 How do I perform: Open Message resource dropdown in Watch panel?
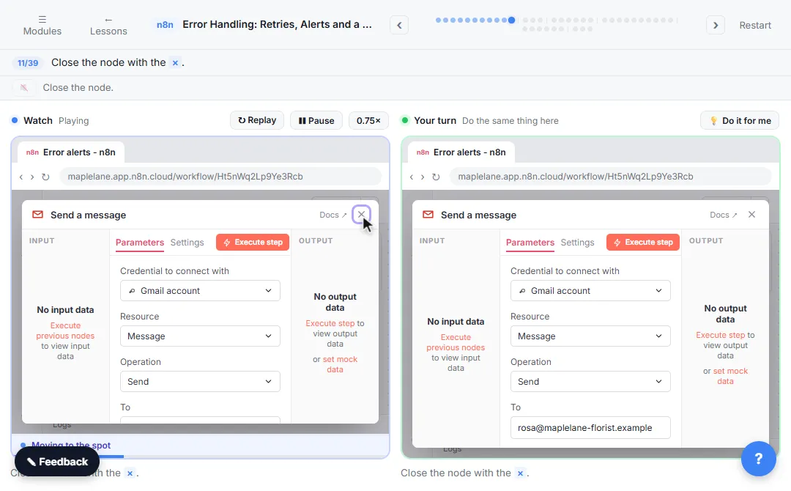(200, 336)
